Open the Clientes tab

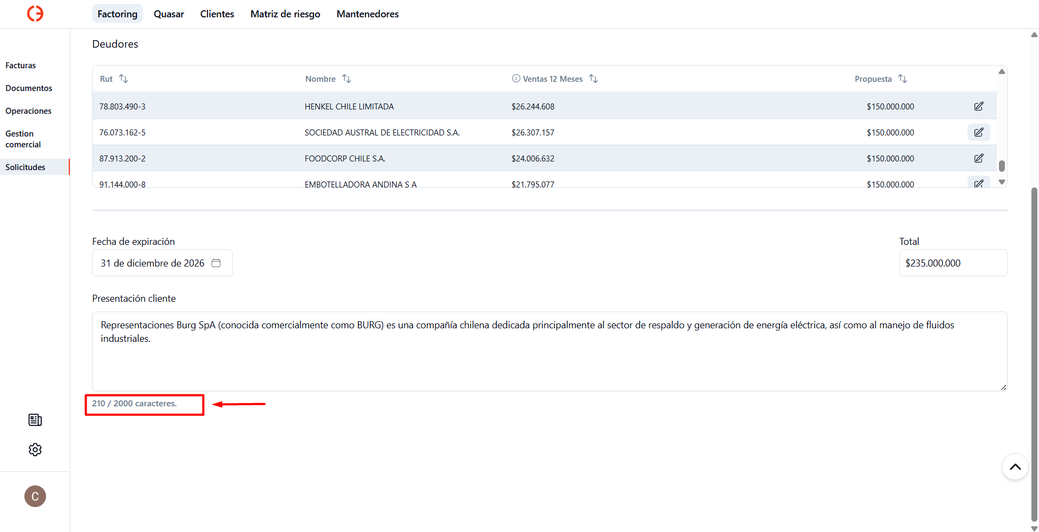point(217,14)
